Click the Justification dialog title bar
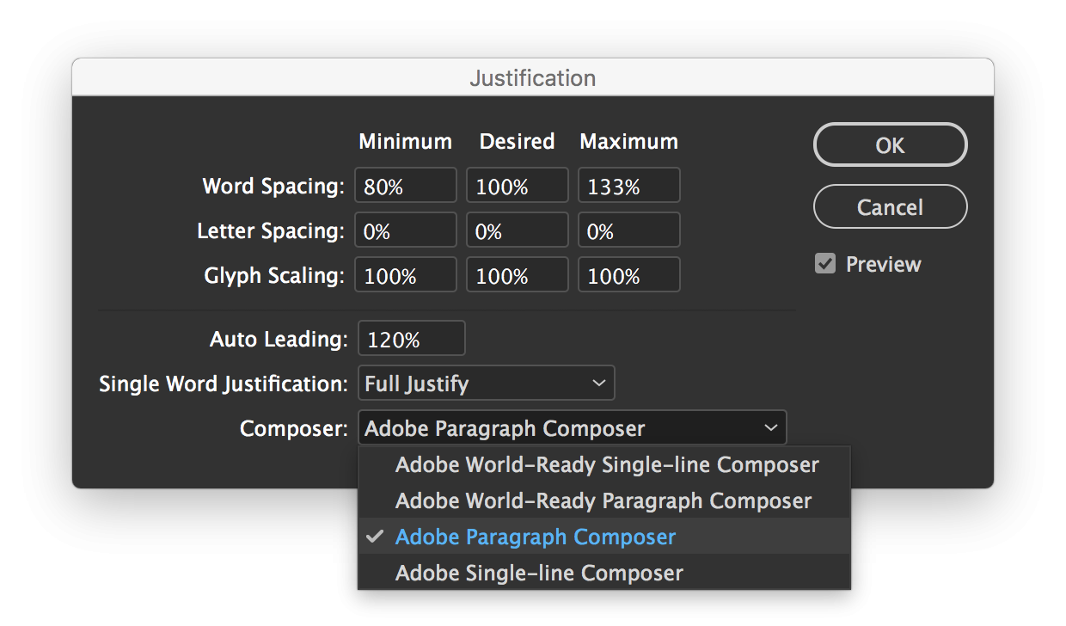This screenshot has height=626, width=1066. point(533,77)
